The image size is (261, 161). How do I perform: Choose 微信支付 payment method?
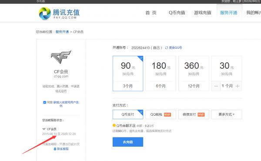(194, 114)
